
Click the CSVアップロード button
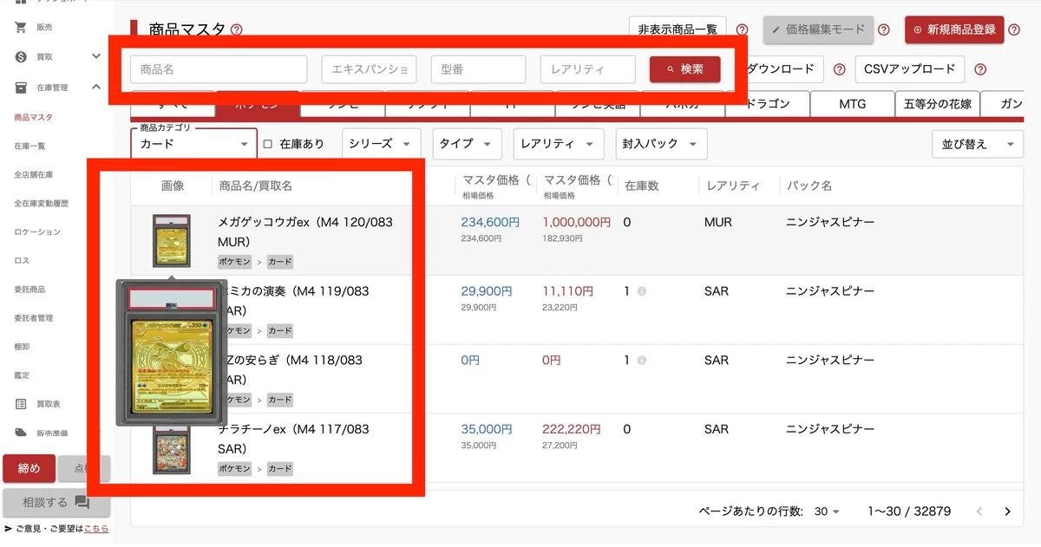point(909,69)
